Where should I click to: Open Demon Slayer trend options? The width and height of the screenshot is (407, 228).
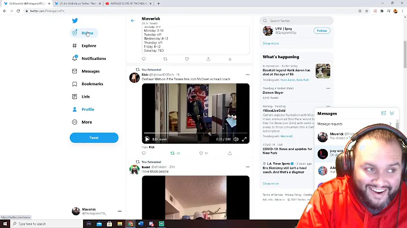328,89
